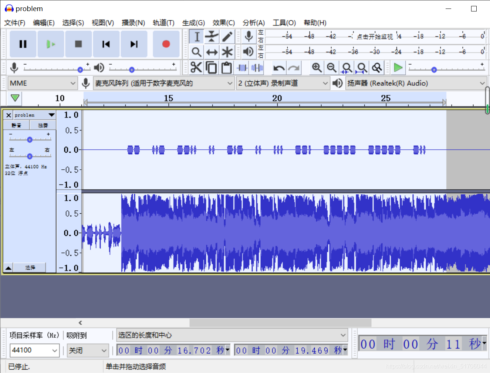Mute the problem track
This screenshot has height=373, width=490.
(x=16, y=125)
